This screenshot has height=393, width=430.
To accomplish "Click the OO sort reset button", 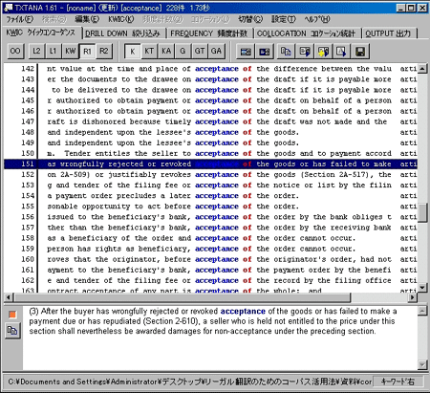I will click(15, 51).
